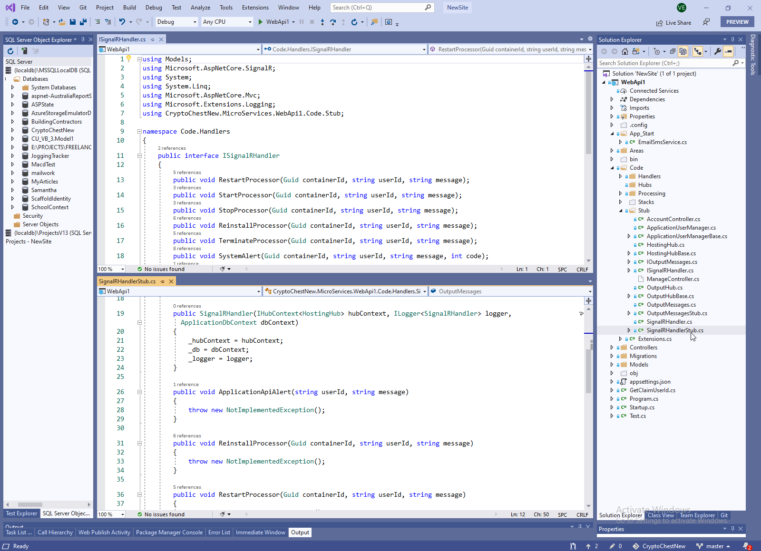This screenshot has width=761, height=551.
Task: Expand the Controllers folder
Action: click(612, 348)
